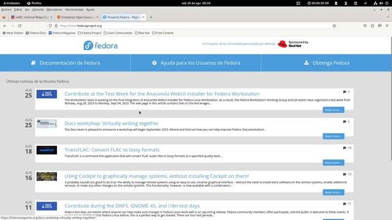Open Contribute during the DNF5, GNOME 45 article
This screenshot has height=220, width=392.
pyautogui.click(x=132, y=206)
